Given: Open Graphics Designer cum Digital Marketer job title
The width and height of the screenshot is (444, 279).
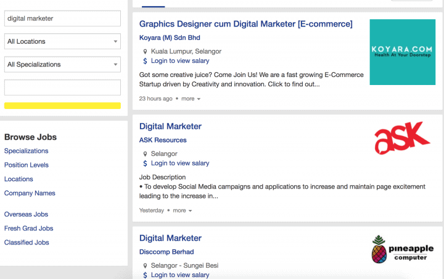Looking at the screenshot, I should [245, 24].
